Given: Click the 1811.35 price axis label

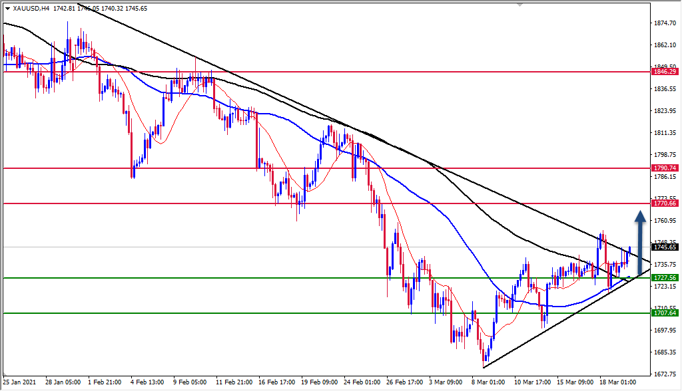Looking at the screenshot, I should (665, 132).
